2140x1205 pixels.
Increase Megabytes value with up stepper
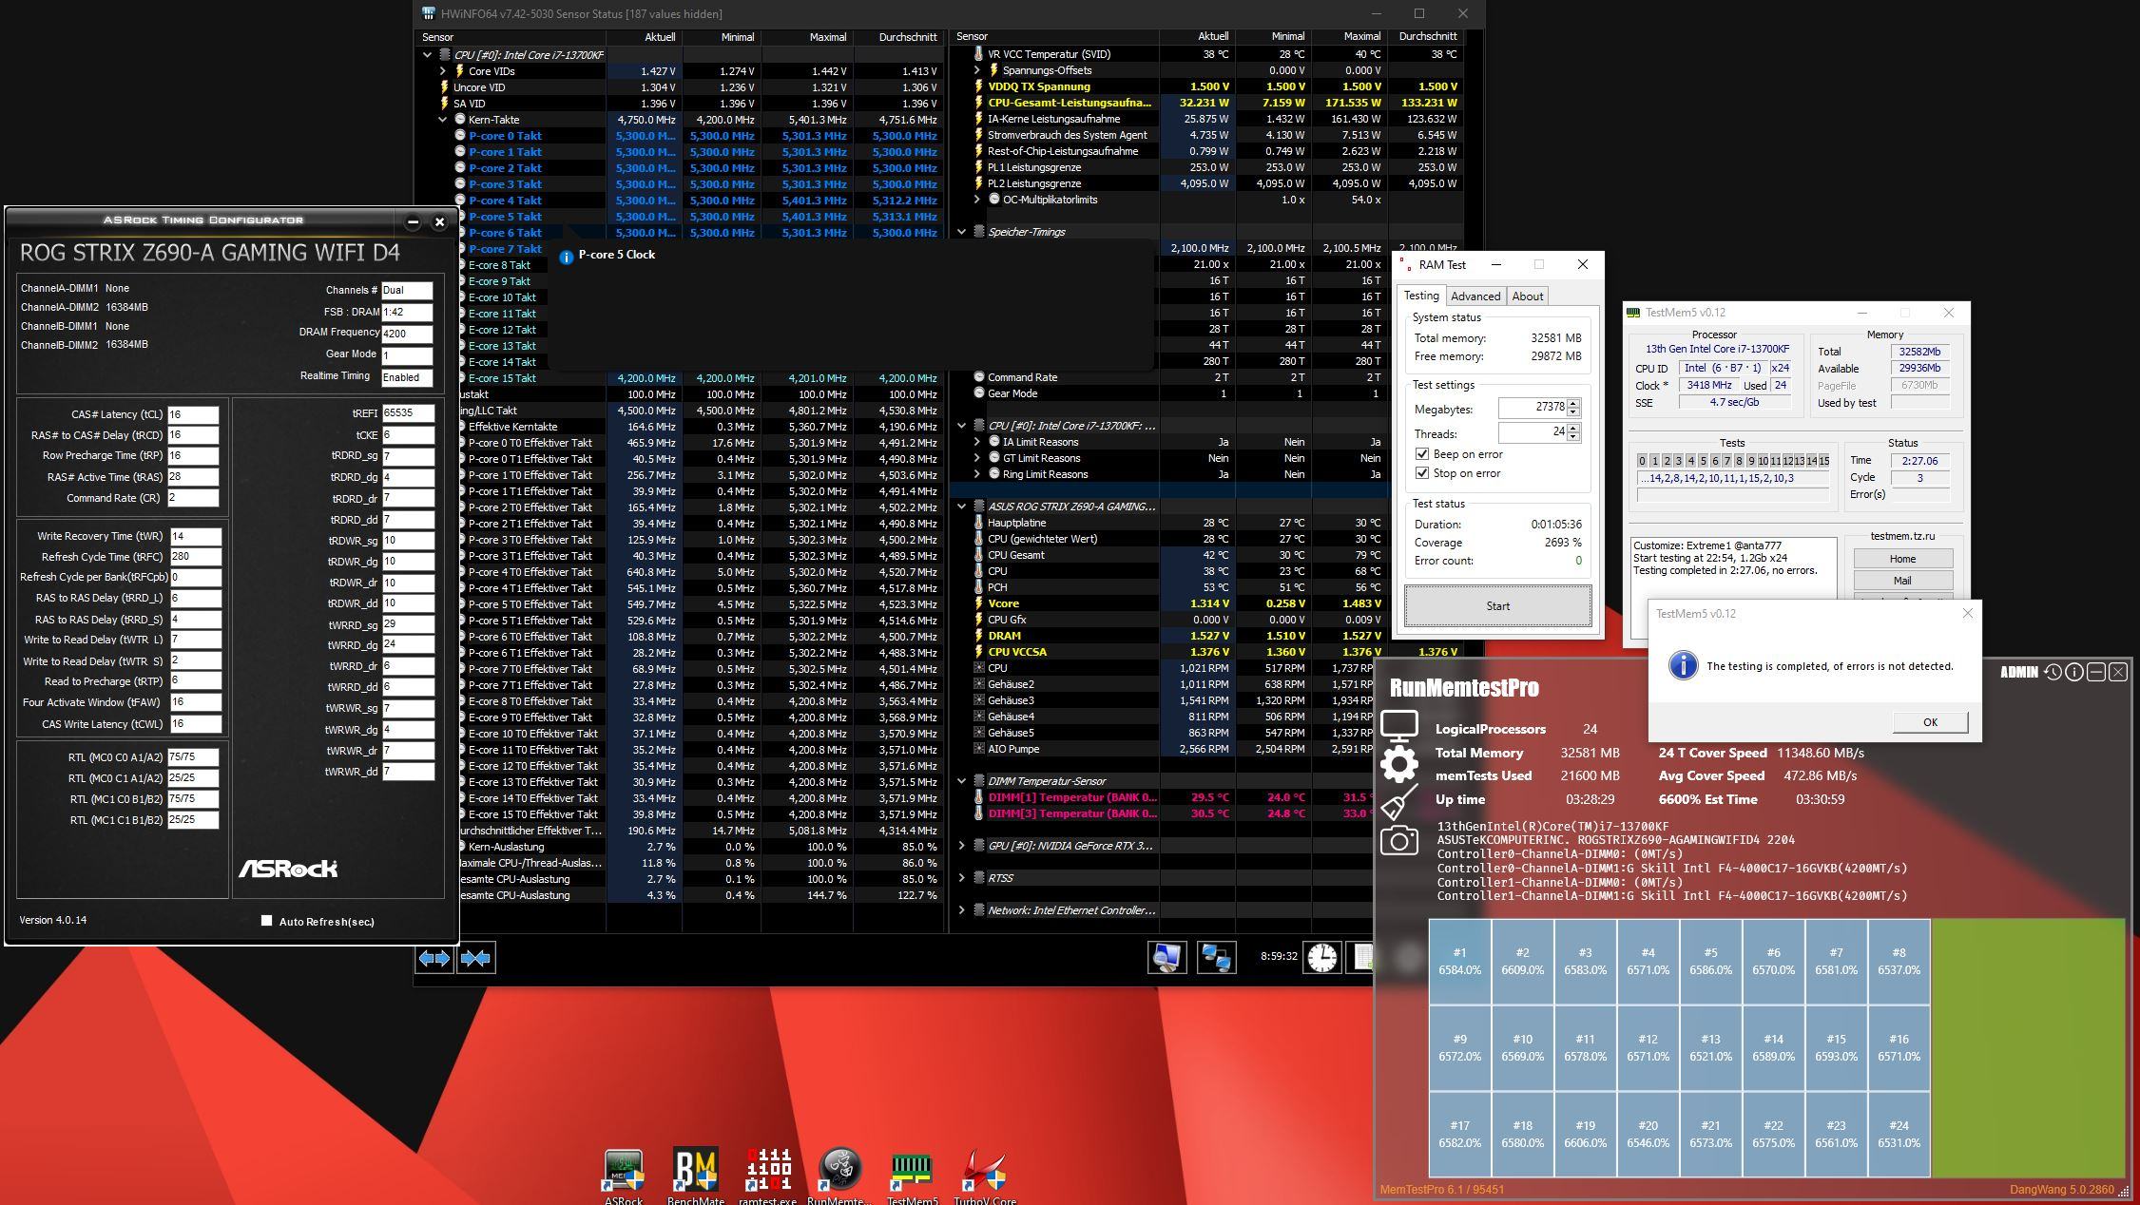click(1573, 403)
